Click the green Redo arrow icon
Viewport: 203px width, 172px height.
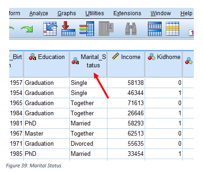(x=27, y=29)
